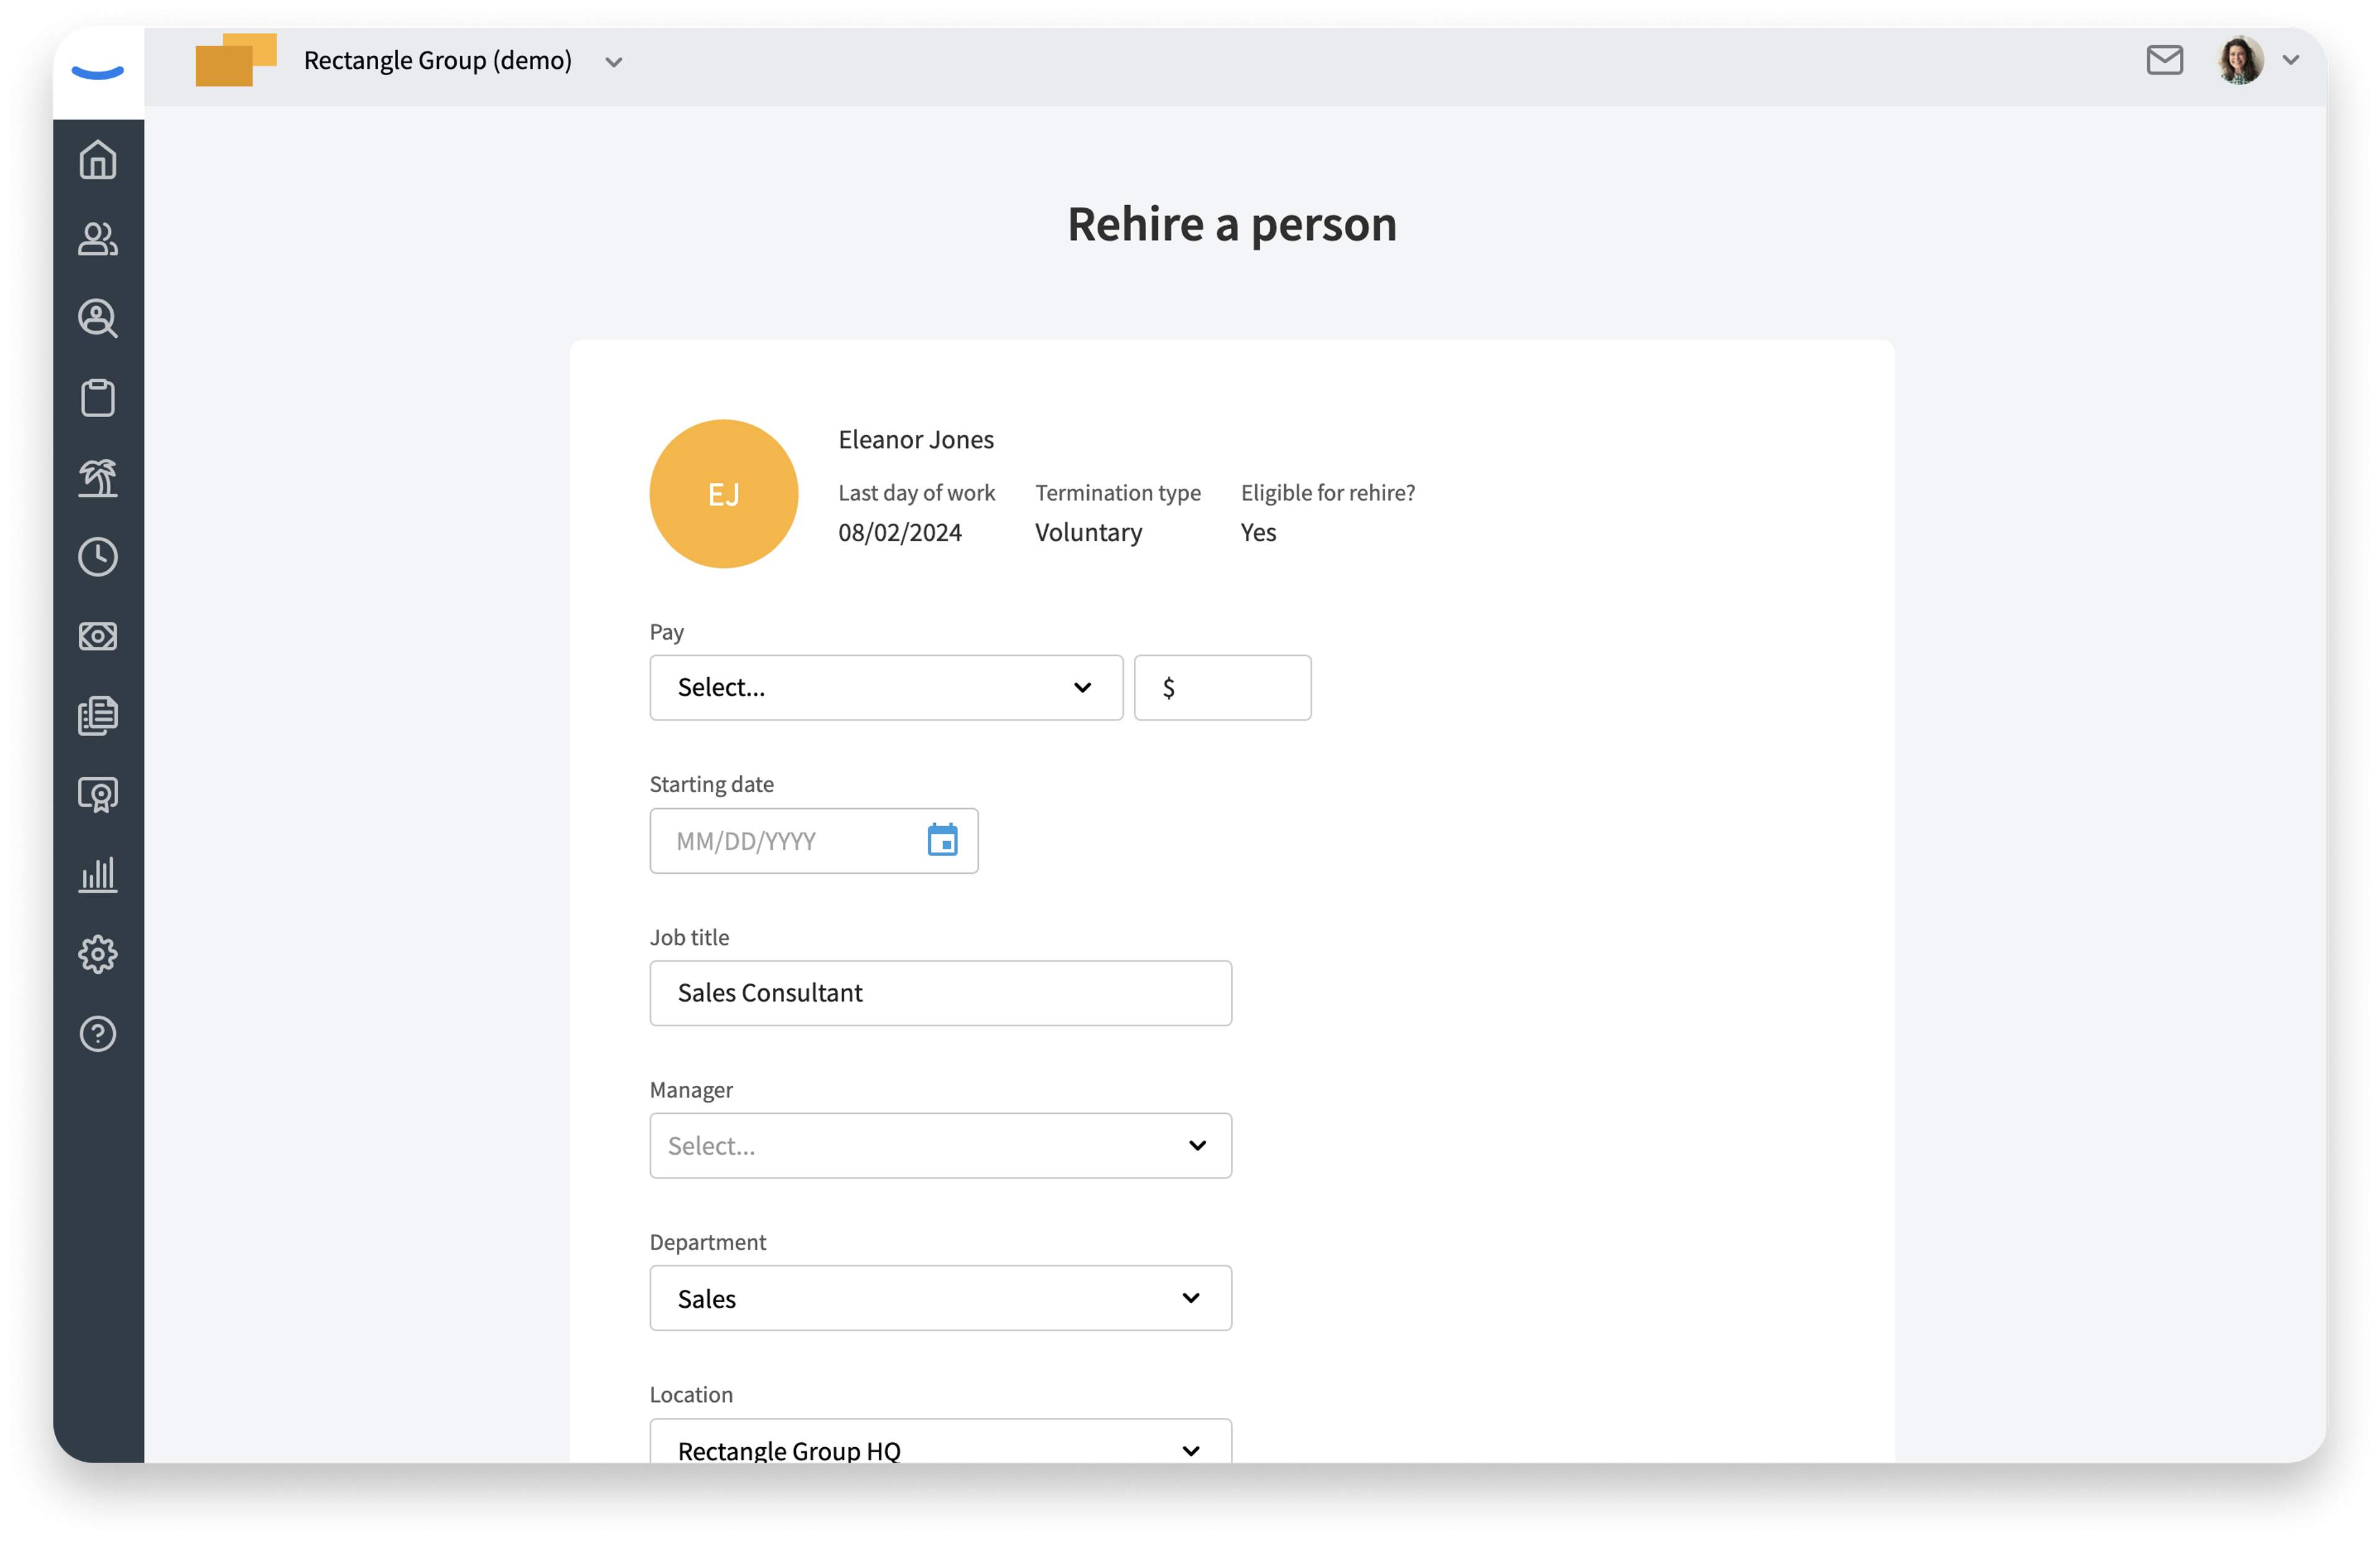The height and width of the screenshot is (1542, 2380).
Task: Click the user profile avatar photo
Action: pyautogui.click(x=2240, y=60)
